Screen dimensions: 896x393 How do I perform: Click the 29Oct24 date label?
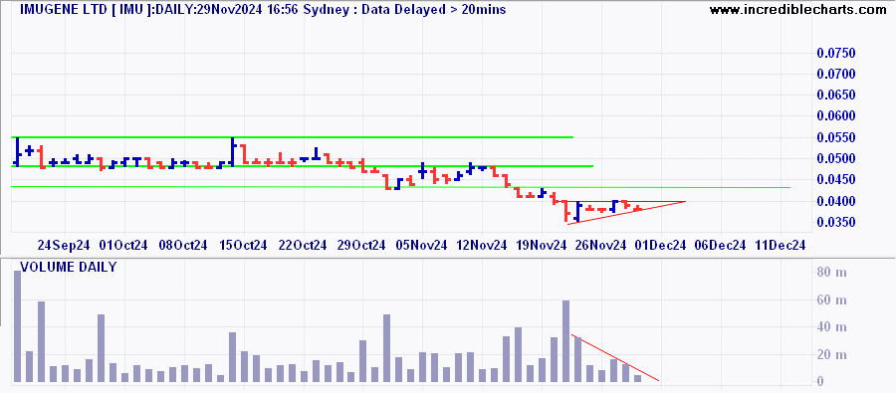point(362,246)
